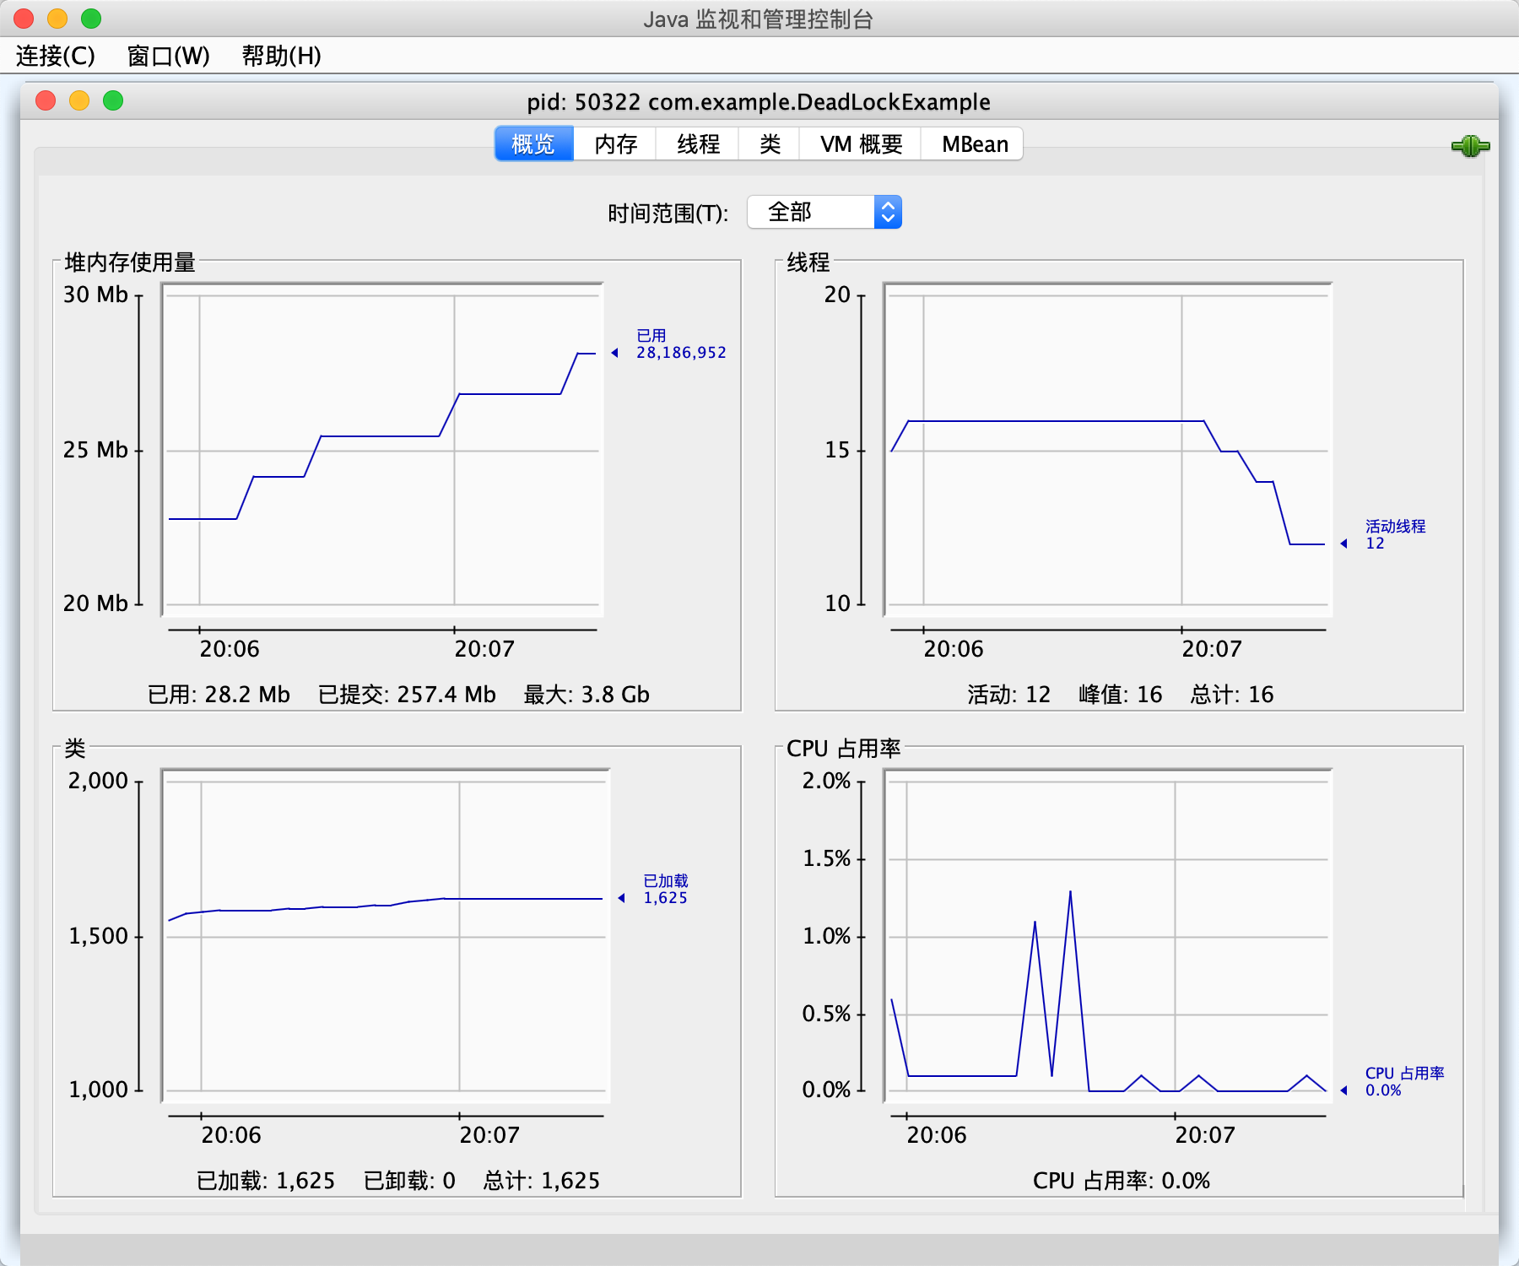
Task: Click the 已卸载: 0 summary text
Action: pyautogui.click(x=409, y=1181)
